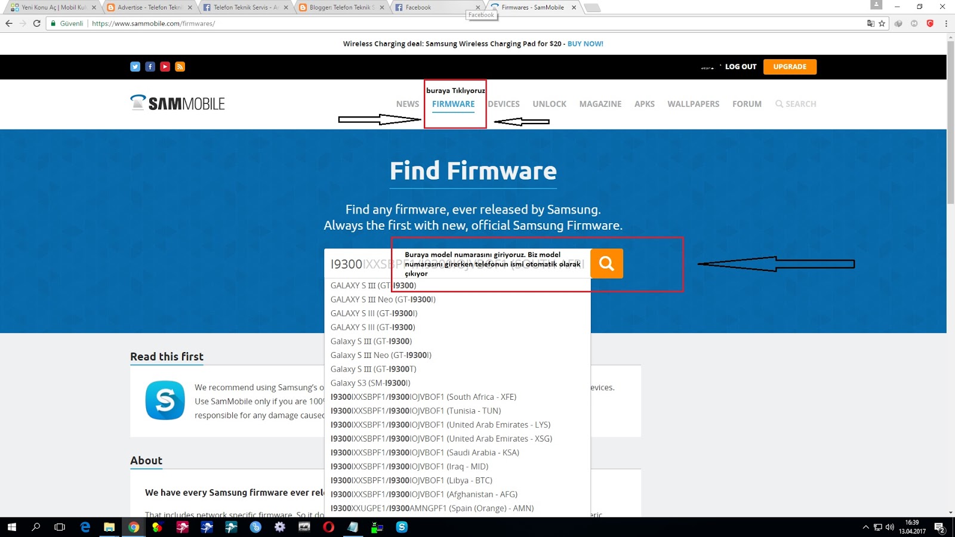Click the browser forward arrow
The image size is (955, 537).
[x=23, y=23]
